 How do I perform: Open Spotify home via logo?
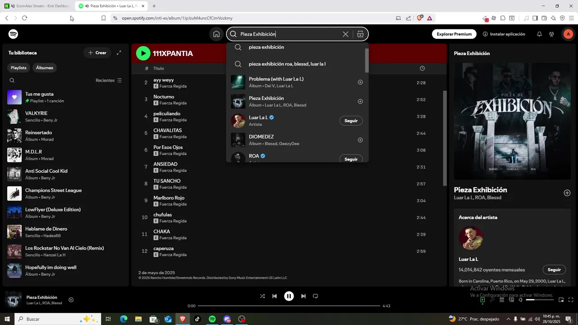coord(14,34)
